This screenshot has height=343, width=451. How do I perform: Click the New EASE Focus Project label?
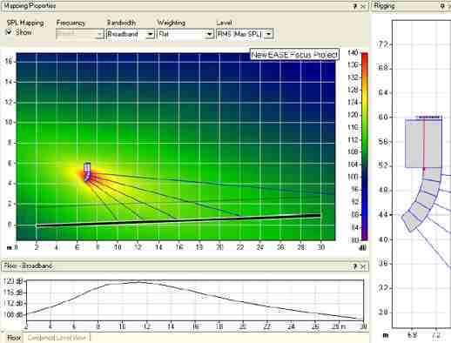click(x=294, y=55)
